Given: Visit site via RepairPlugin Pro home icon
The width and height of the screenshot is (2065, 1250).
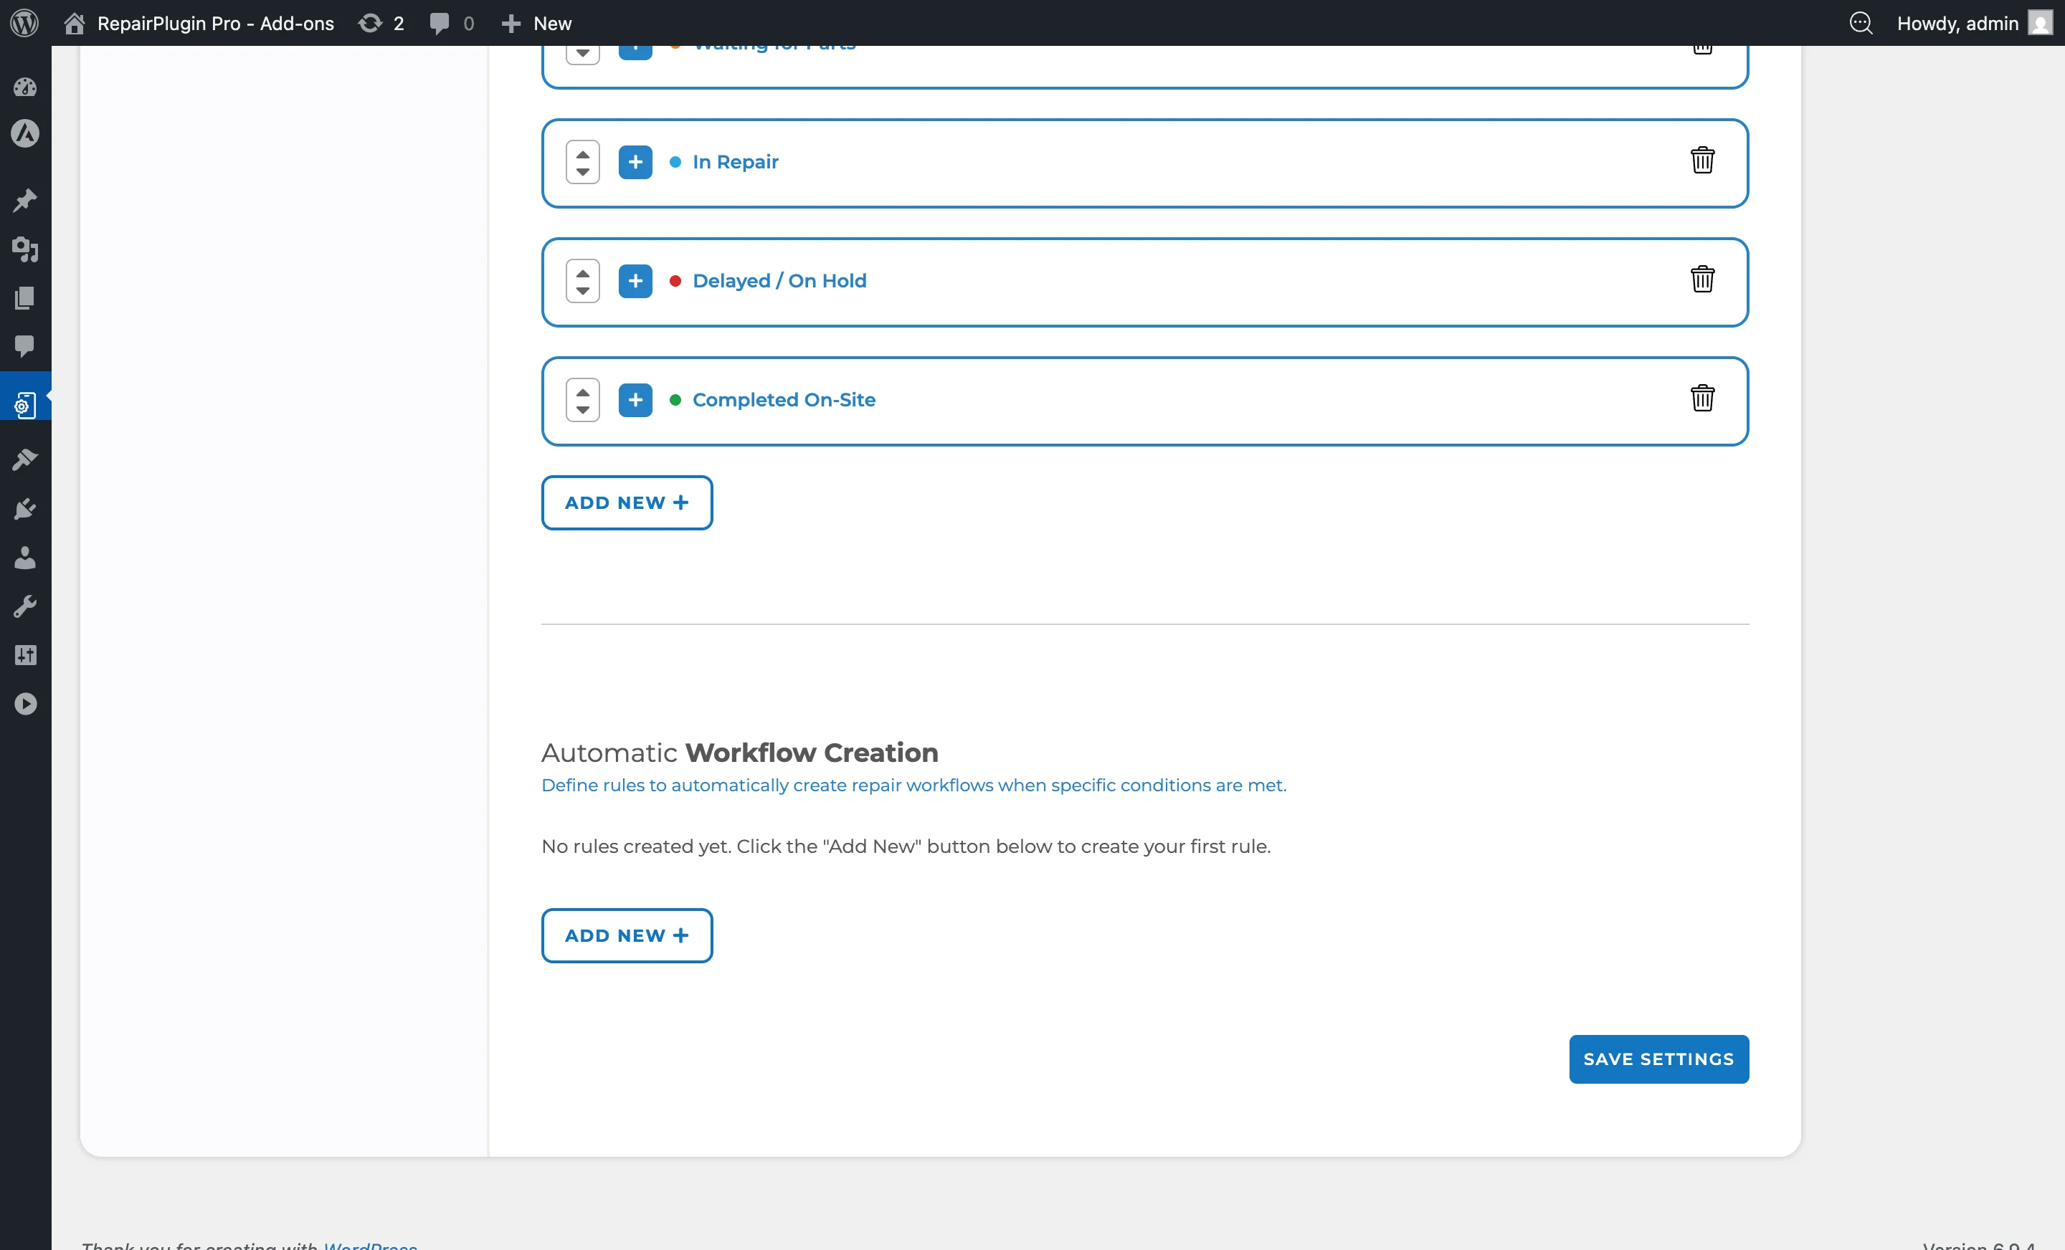Looking at the screenshot, I should pos(74,23).
